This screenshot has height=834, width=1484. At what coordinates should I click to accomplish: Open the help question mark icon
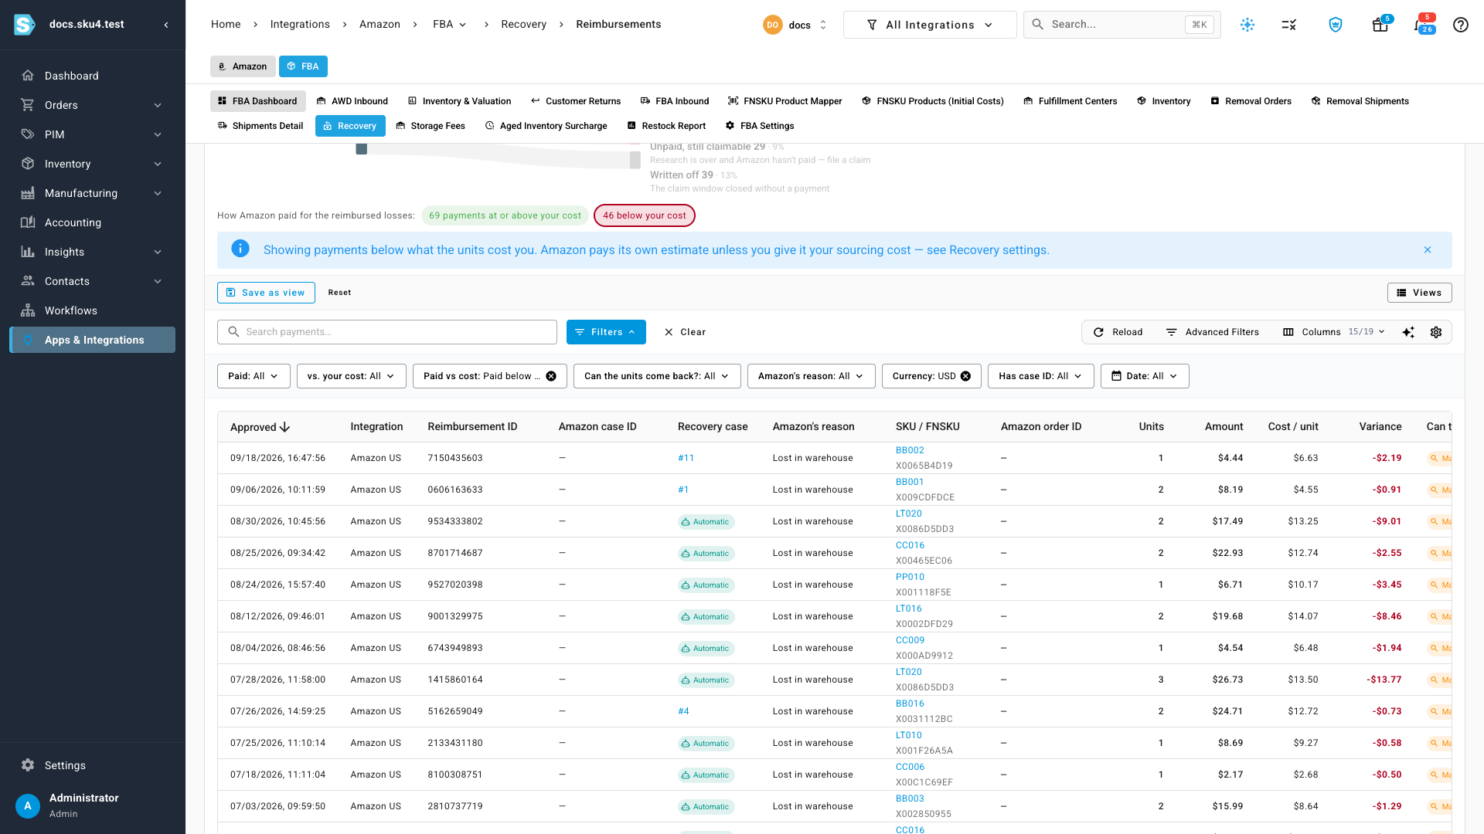1460,25
